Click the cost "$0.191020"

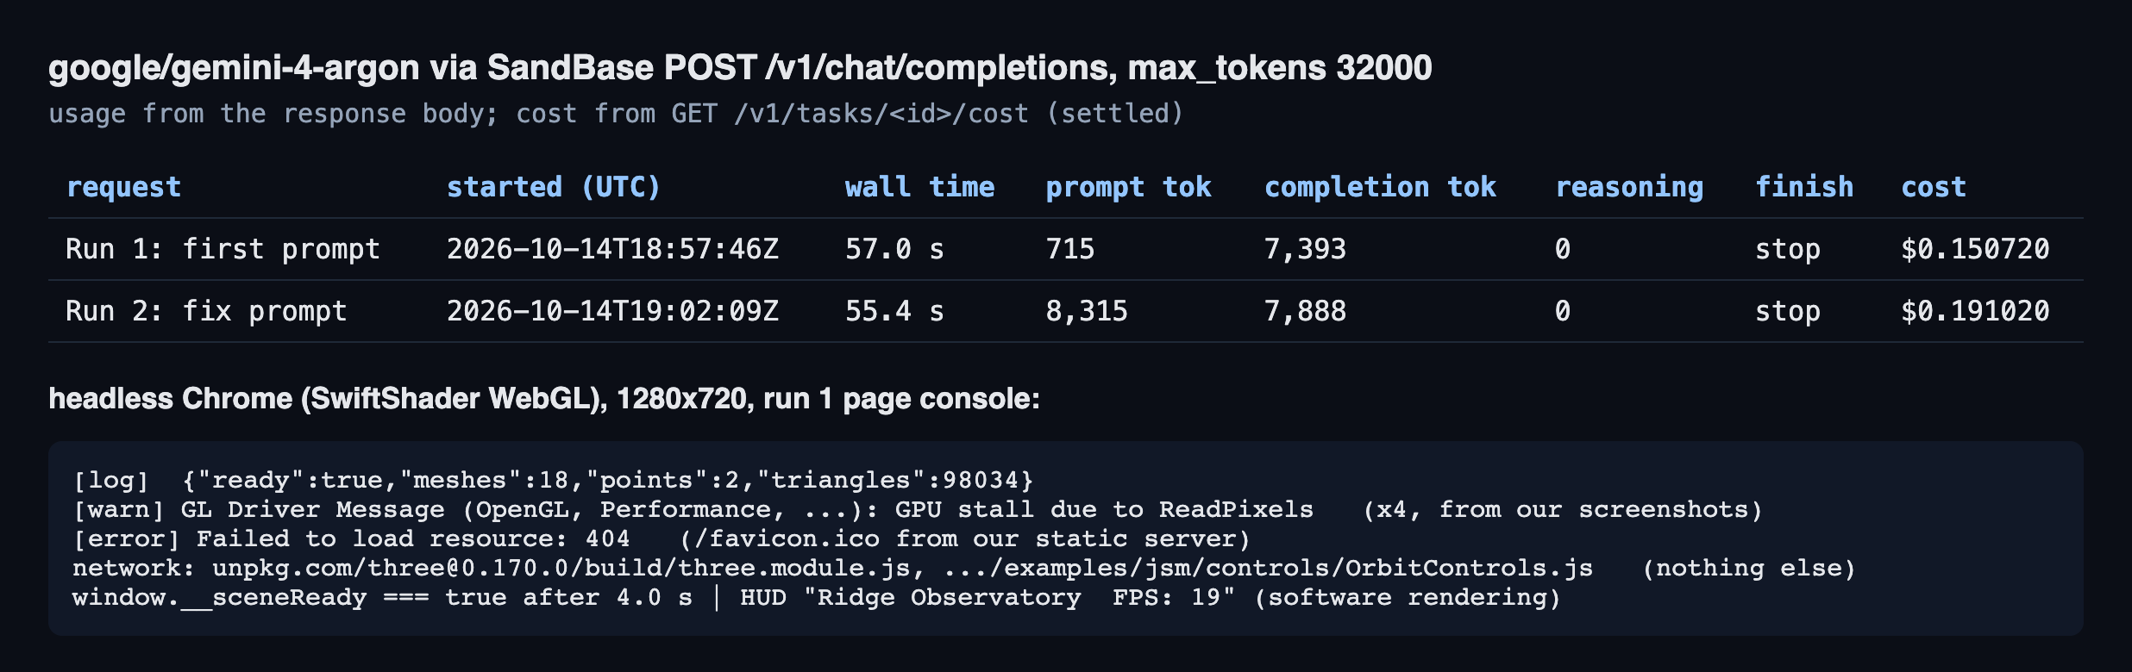pos(1975,311)
